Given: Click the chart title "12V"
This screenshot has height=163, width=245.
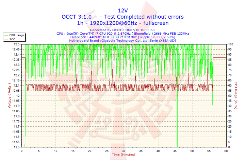Looking at the screenshot, I should (x=122, y=11).
